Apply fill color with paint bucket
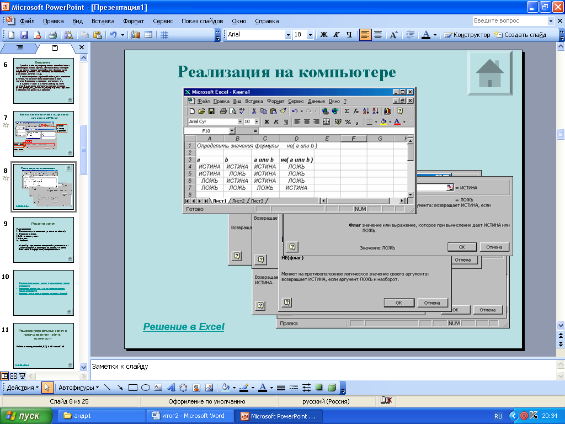The height and width of the screenshot is (424, 565). tap(226, 388)
